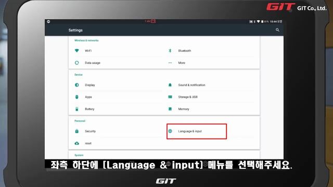Screen dimensions: 333x187
Task: Select Language & input label
Action: 190,131
